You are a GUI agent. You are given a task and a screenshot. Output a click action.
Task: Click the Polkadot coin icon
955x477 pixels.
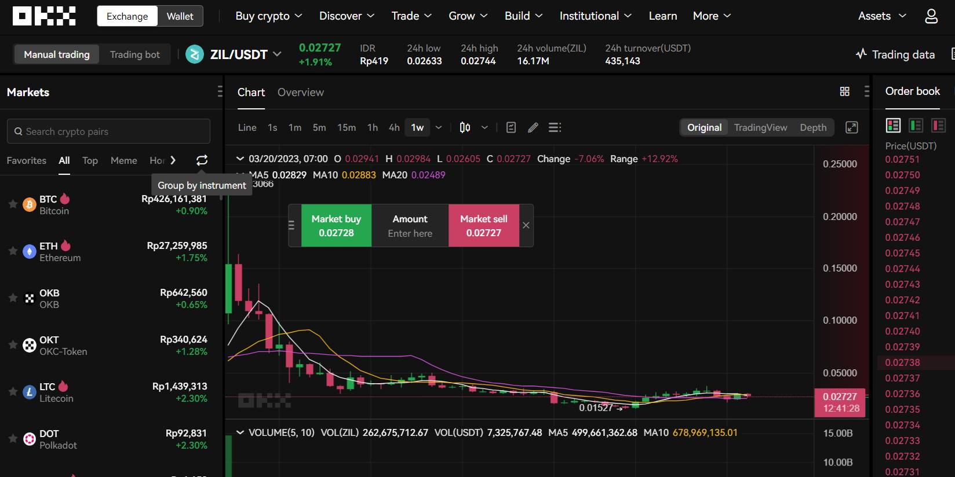tap(29, 439)
